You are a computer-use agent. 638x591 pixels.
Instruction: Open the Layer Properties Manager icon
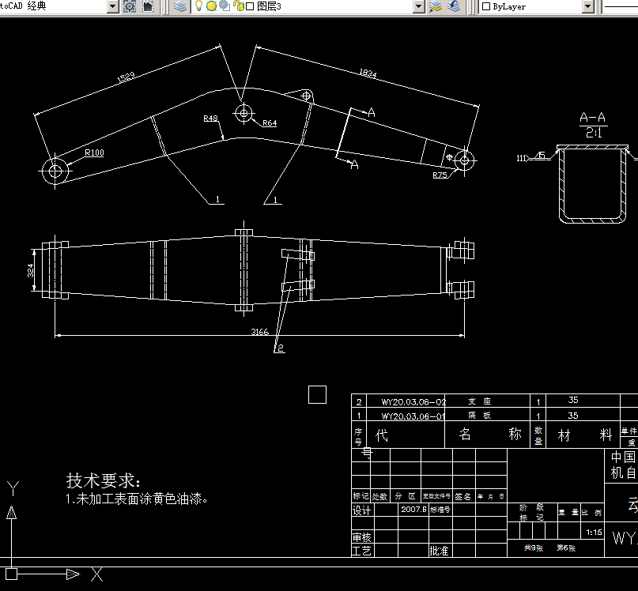(179, 6)
